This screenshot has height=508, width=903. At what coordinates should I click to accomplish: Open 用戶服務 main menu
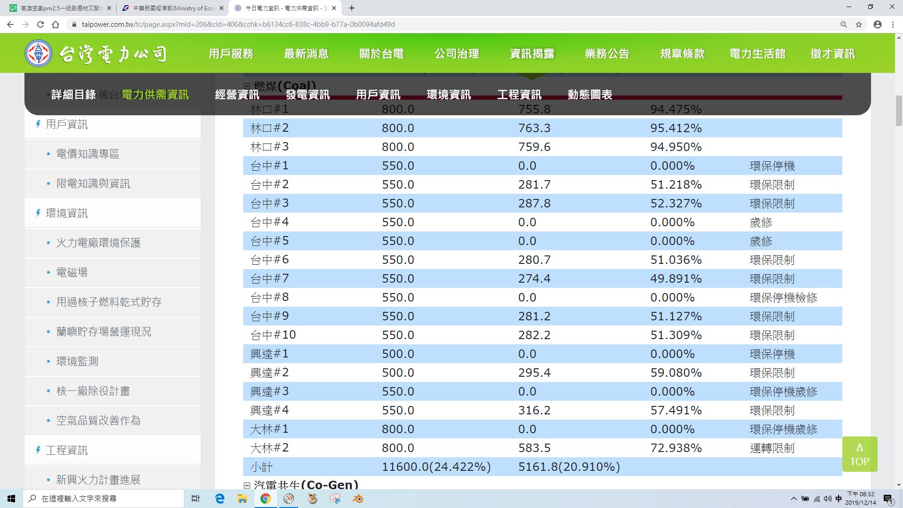coord(231,54)
